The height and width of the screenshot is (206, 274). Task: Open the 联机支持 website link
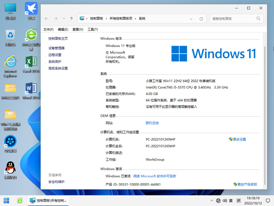[x=152, y=123]
